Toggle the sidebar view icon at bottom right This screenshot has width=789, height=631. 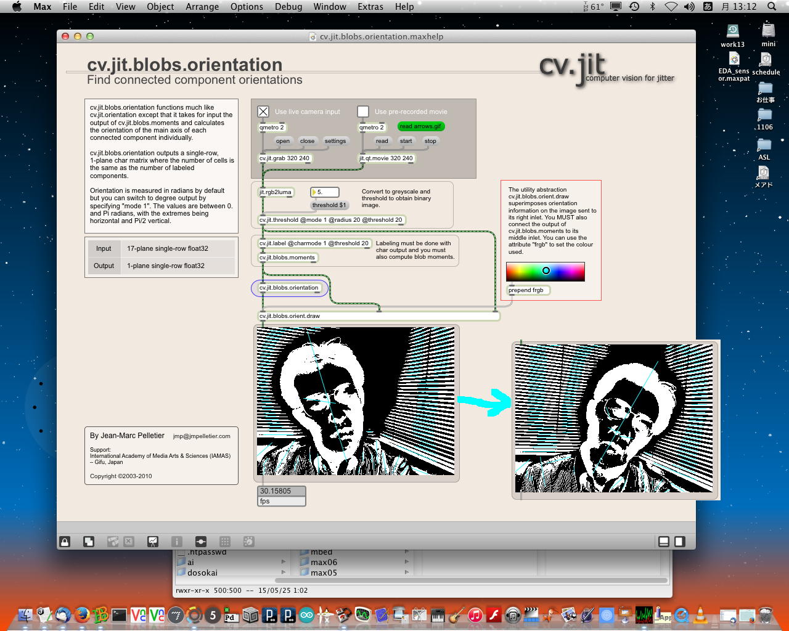point(679,542)
